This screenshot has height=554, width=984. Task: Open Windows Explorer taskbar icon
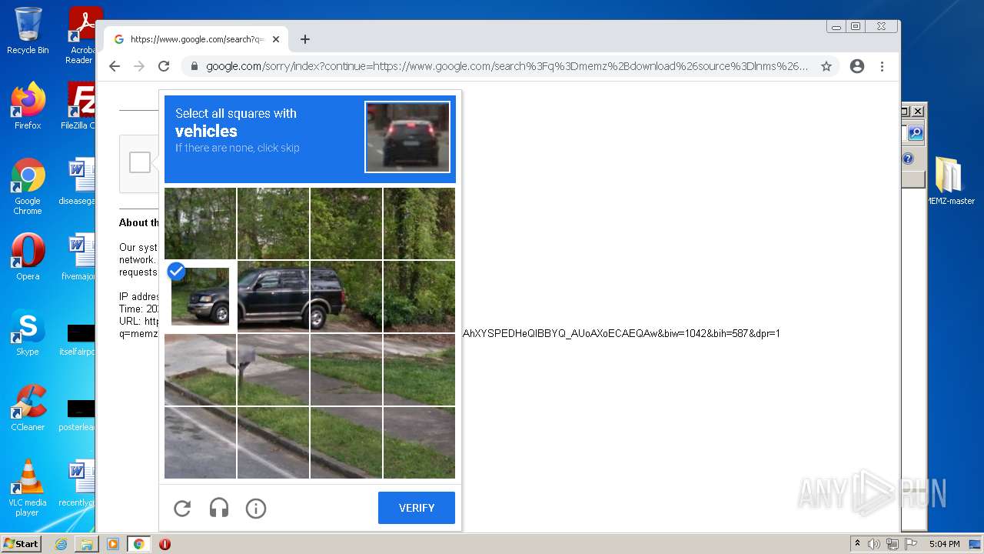point(86,544)
